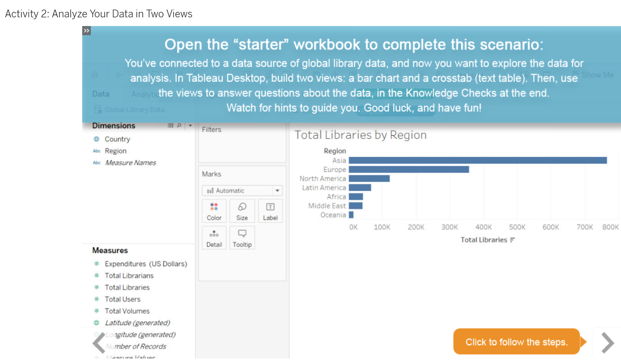Advance with the right arrow chevron
The image size is (621, 364).
coord(607,343)
